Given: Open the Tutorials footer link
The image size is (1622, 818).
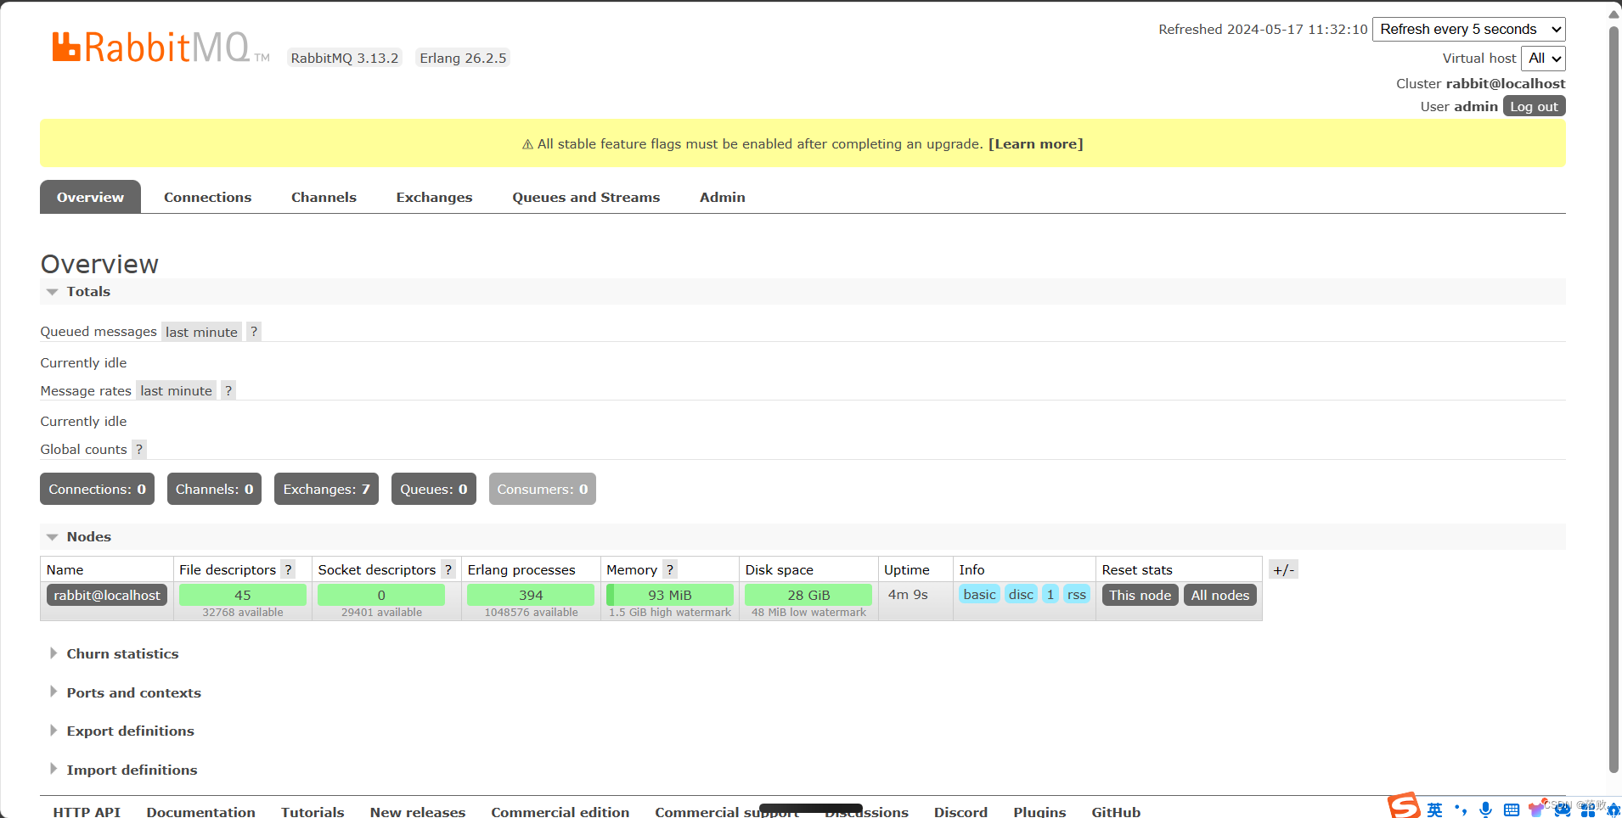Looking at the screenshot, I should tap(313, 811).
